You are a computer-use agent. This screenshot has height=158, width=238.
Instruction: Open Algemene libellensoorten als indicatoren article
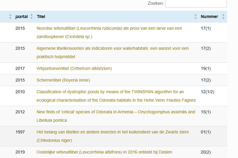[112, 49]
